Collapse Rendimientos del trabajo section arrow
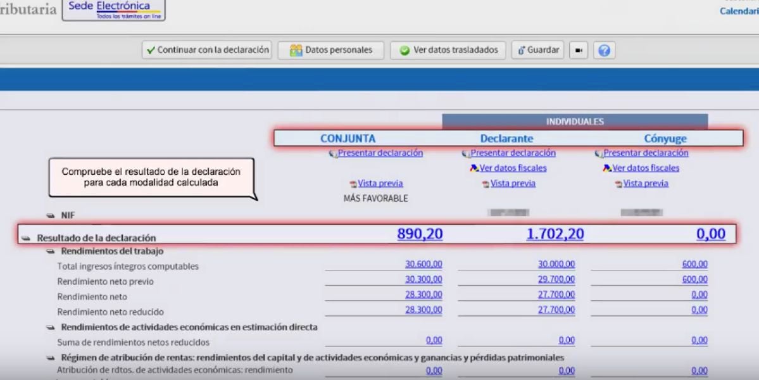The width and height of the screenshot is (759, 380). click(x=50, y=251)
